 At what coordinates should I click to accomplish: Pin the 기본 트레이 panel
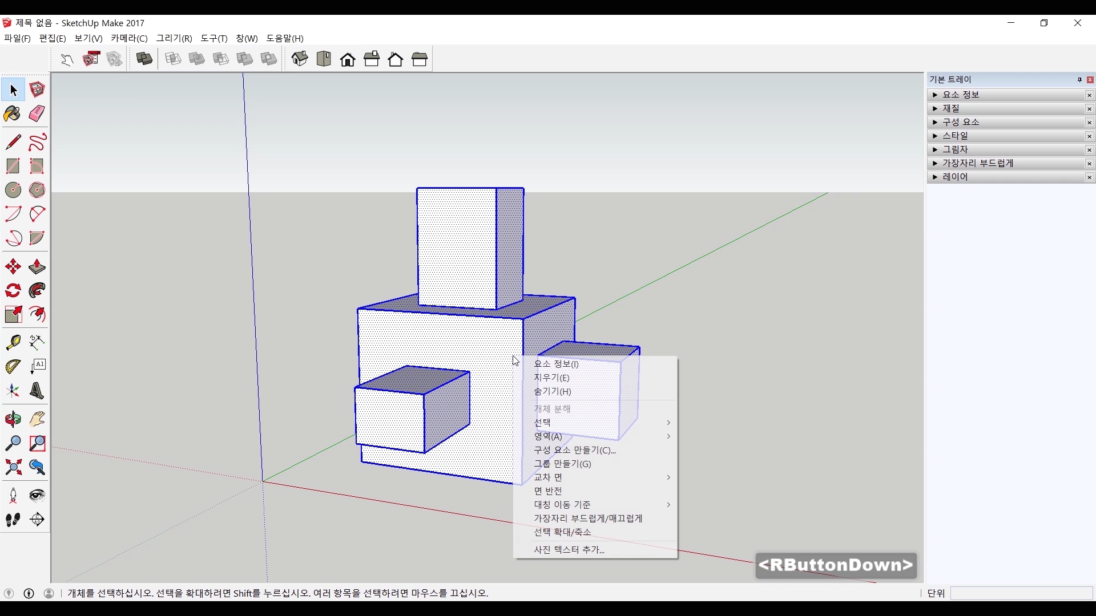click(1079, 80)
